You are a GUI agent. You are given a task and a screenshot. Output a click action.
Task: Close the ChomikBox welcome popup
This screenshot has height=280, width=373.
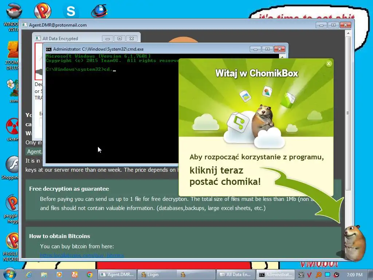[x=329, y=63]
